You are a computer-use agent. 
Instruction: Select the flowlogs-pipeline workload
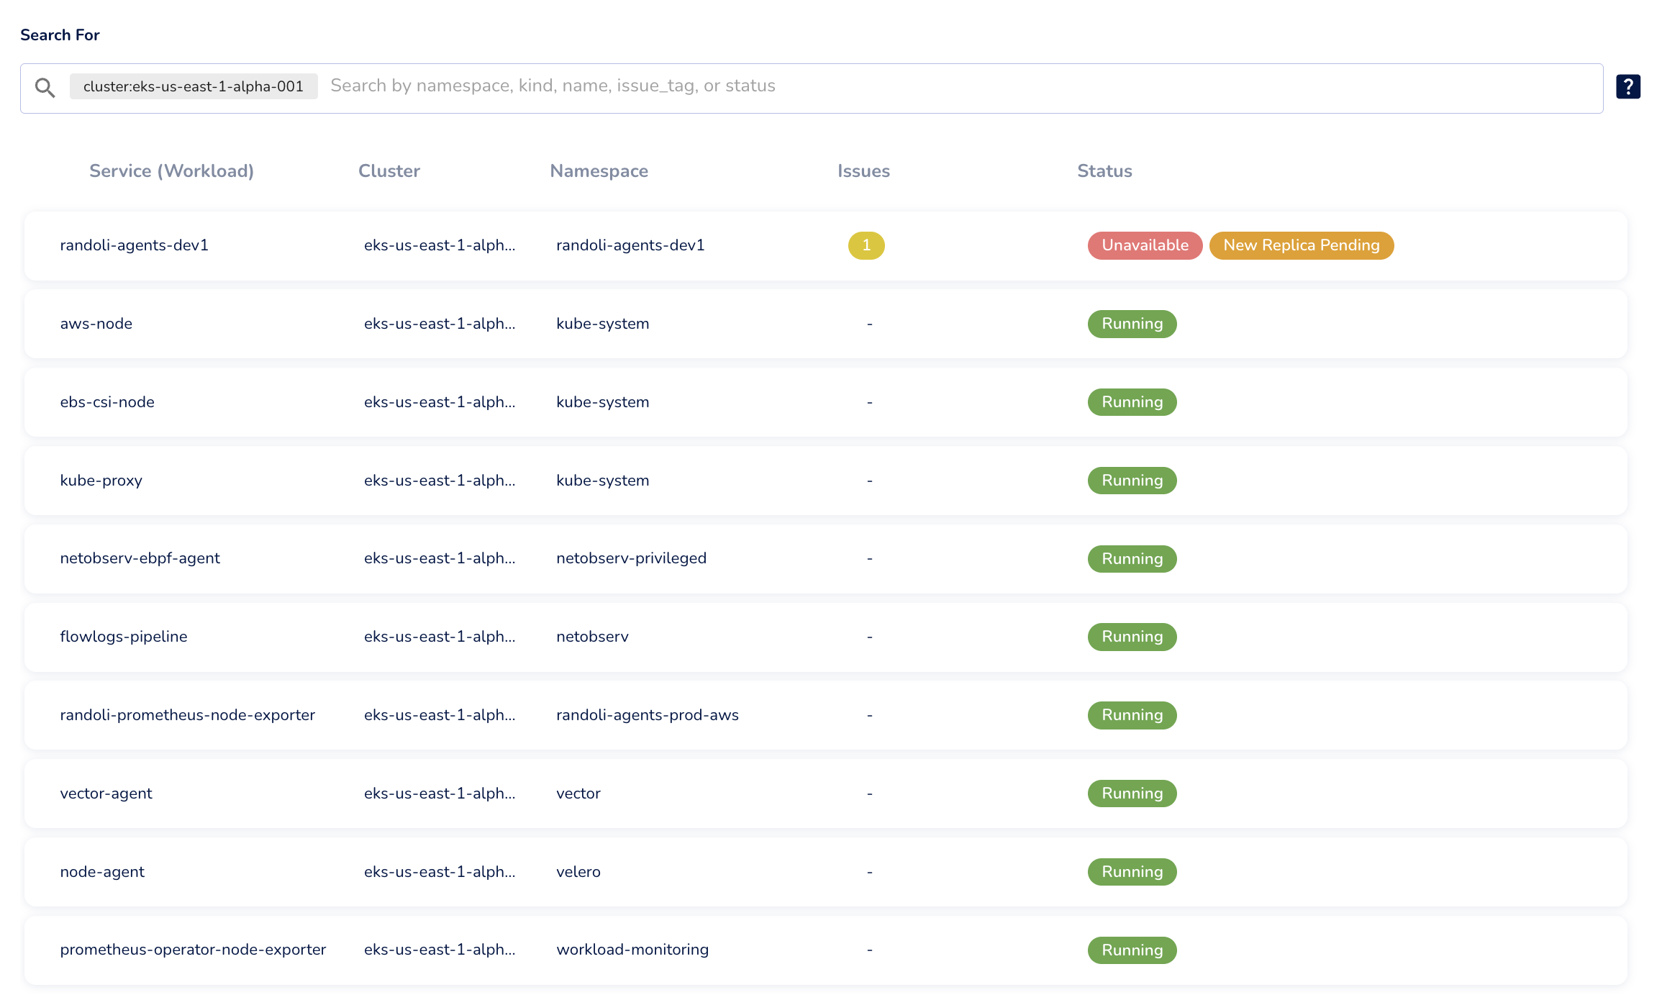[124, 637]
